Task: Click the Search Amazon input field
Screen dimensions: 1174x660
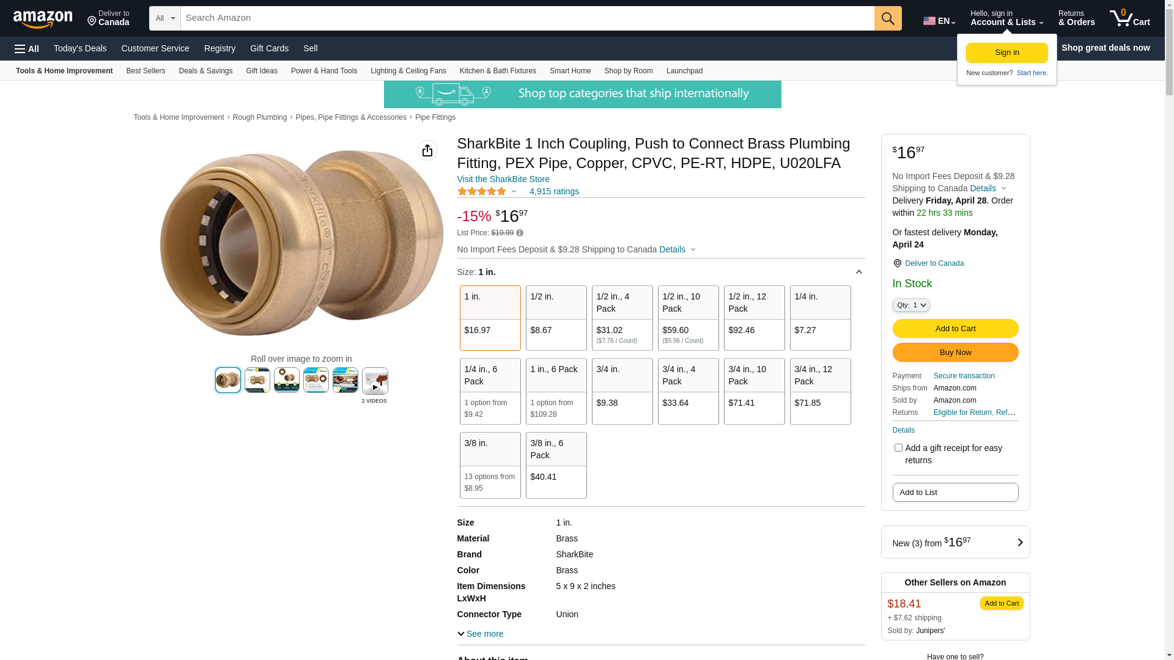Action: tap(527, 18)
